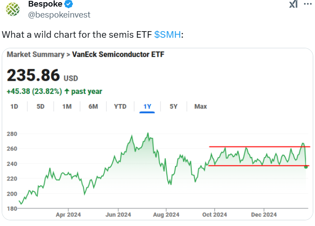The image size is (315, 226).
Task: Select the 5D time range tab
Action: click(40, 106)
